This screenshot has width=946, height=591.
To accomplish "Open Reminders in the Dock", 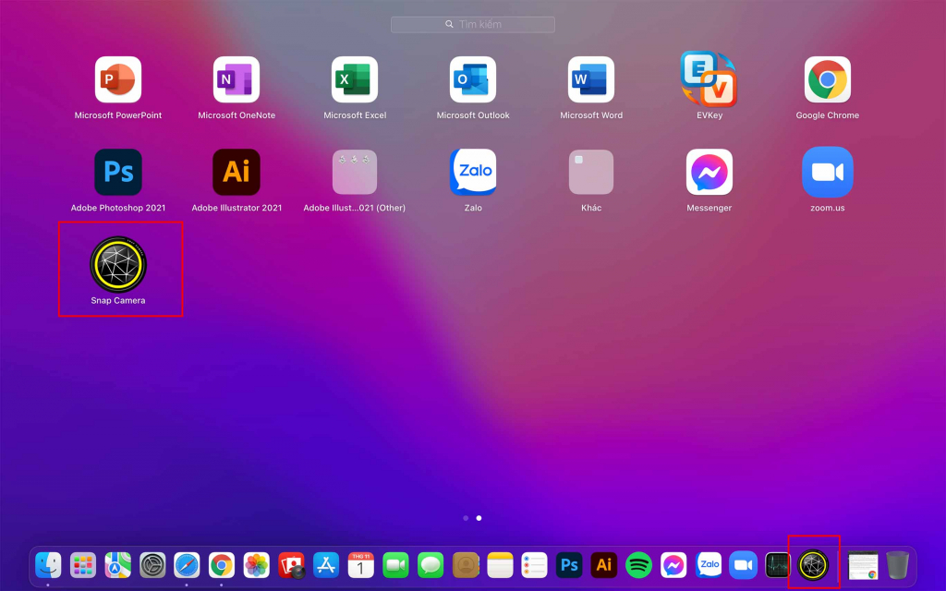I will [x=535, y=566].
